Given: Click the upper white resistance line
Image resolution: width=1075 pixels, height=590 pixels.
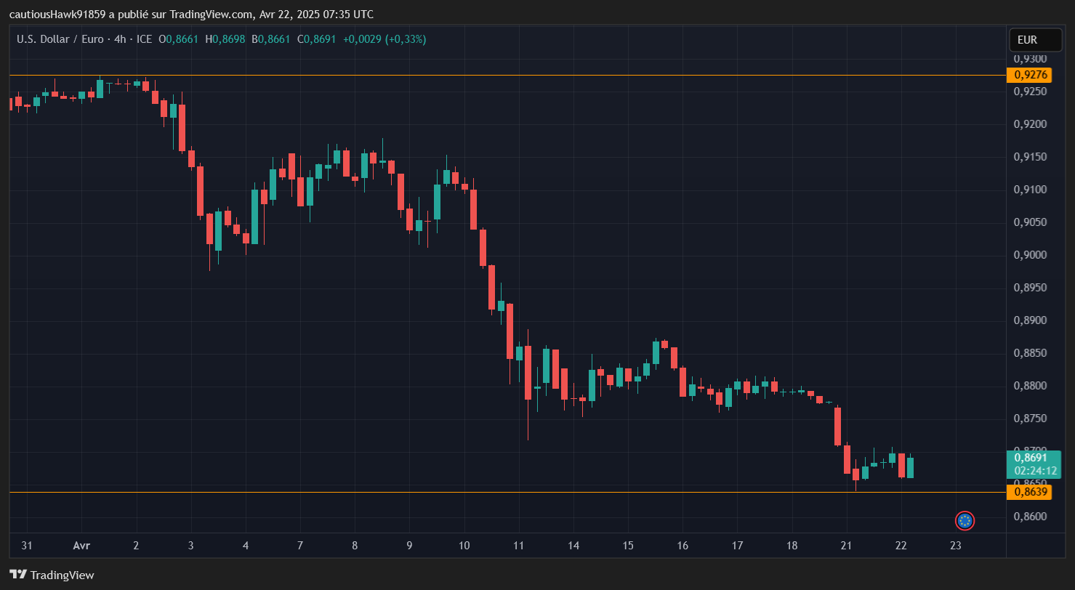Looking at the screenshot, I should (x=509, y=75).
